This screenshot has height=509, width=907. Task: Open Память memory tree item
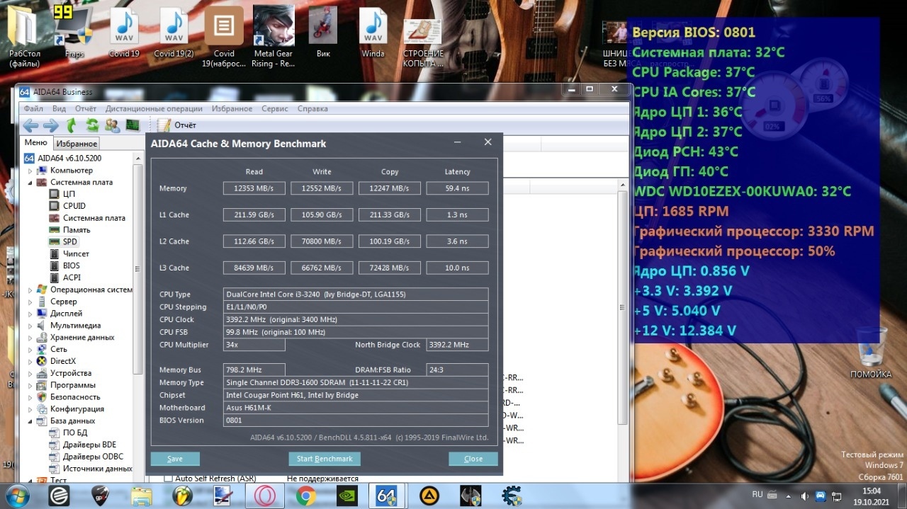tap(77, 230)
